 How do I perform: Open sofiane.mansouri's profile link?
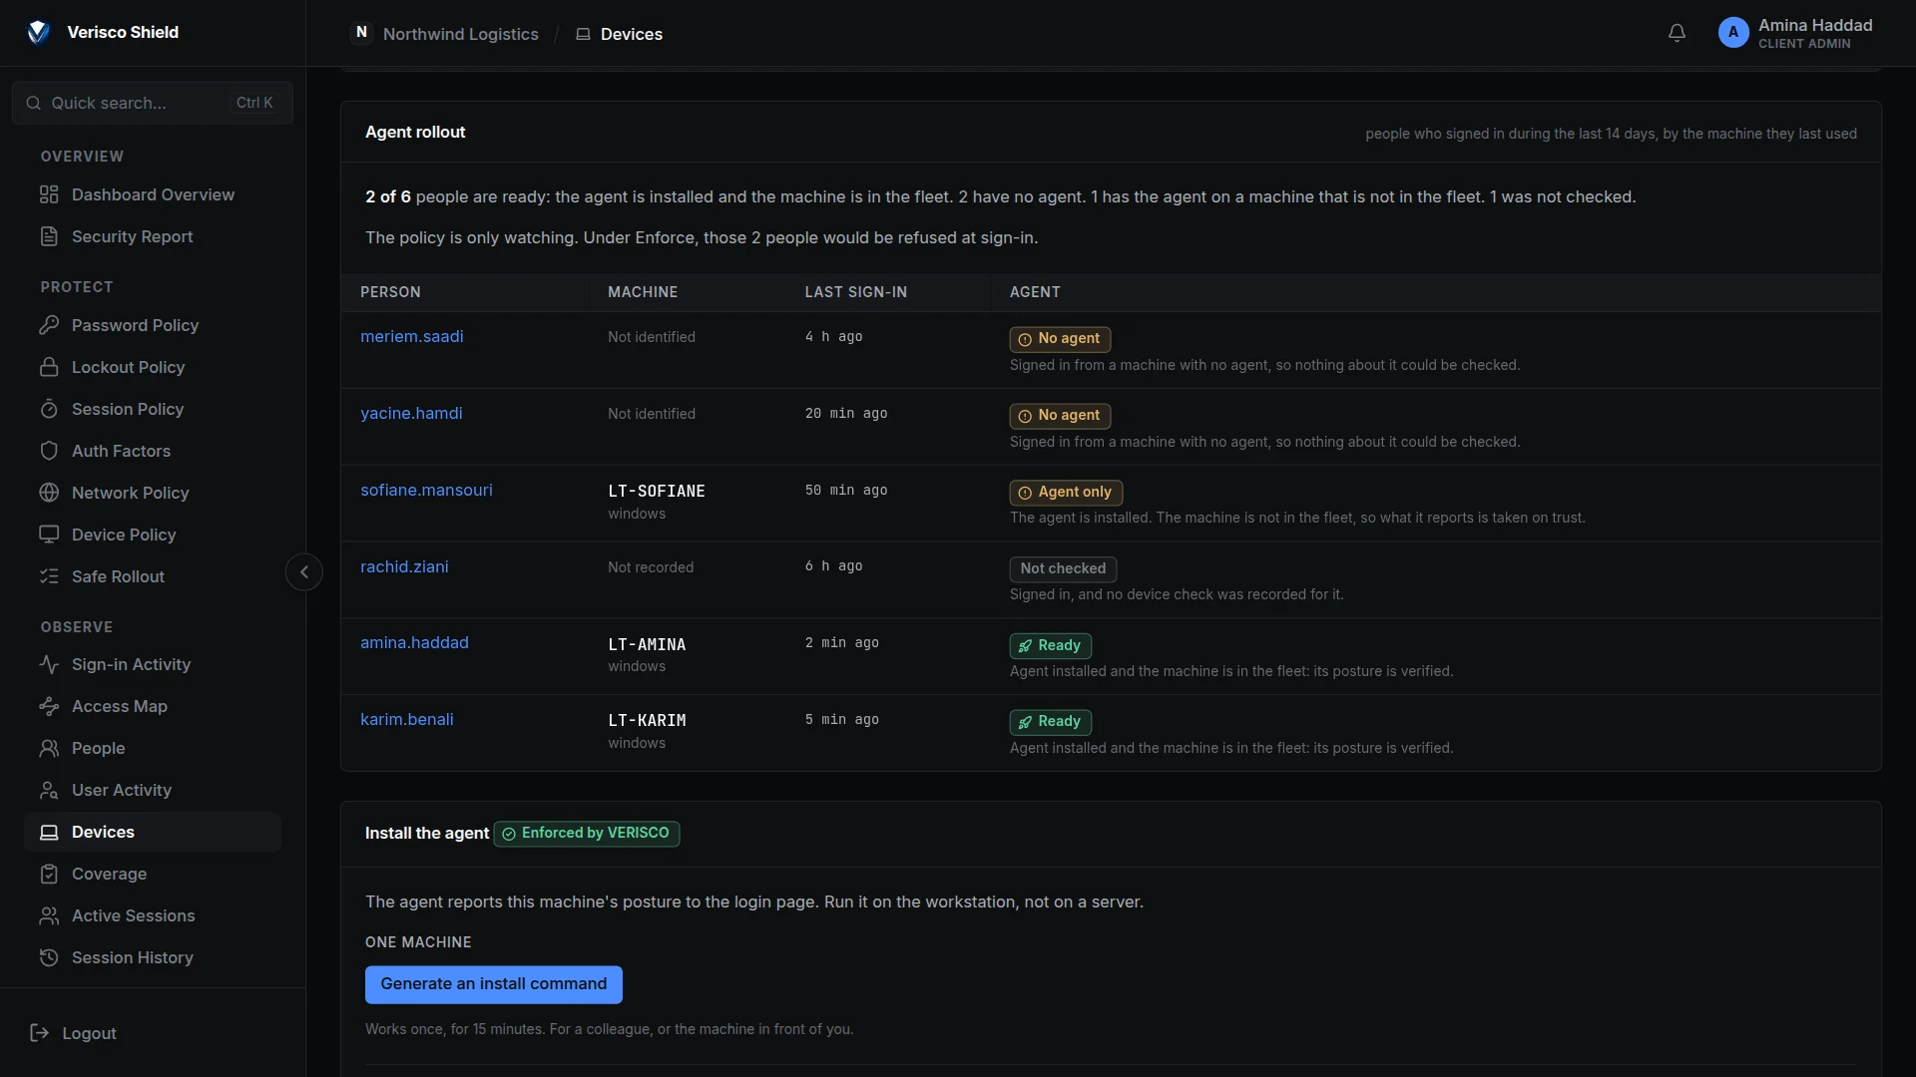426,491
